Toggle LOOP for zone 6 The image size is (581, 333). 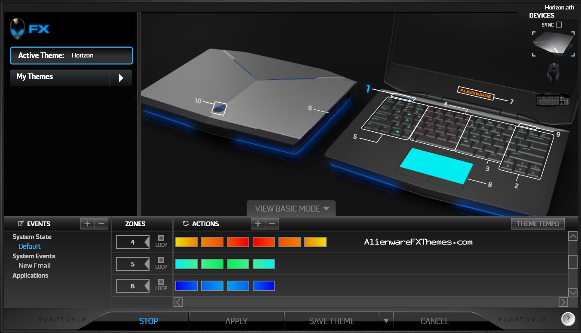coord(161,282)
